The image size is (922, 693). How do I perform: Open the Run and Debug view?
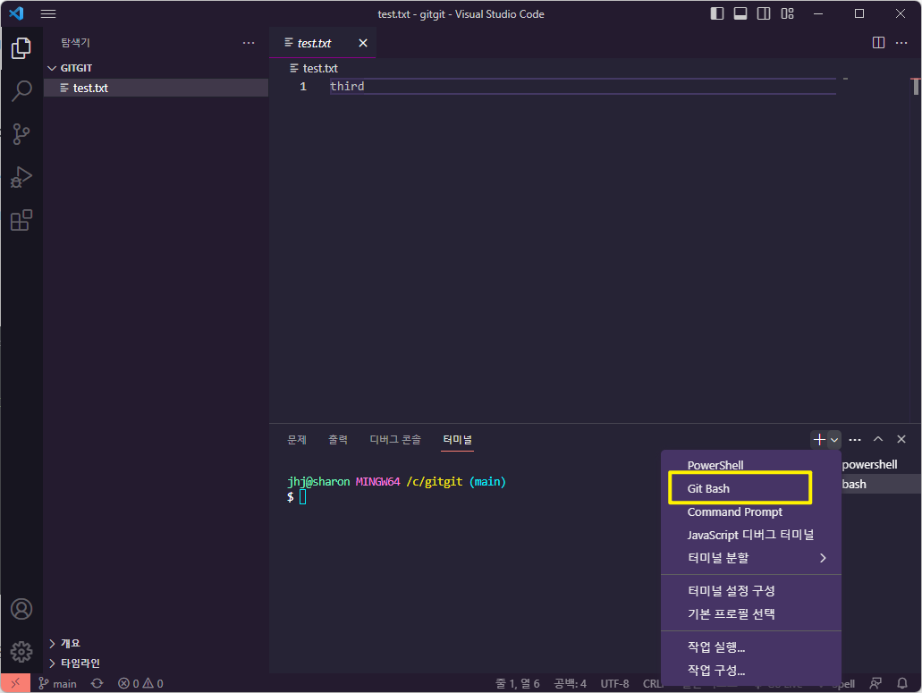[21, 177]
